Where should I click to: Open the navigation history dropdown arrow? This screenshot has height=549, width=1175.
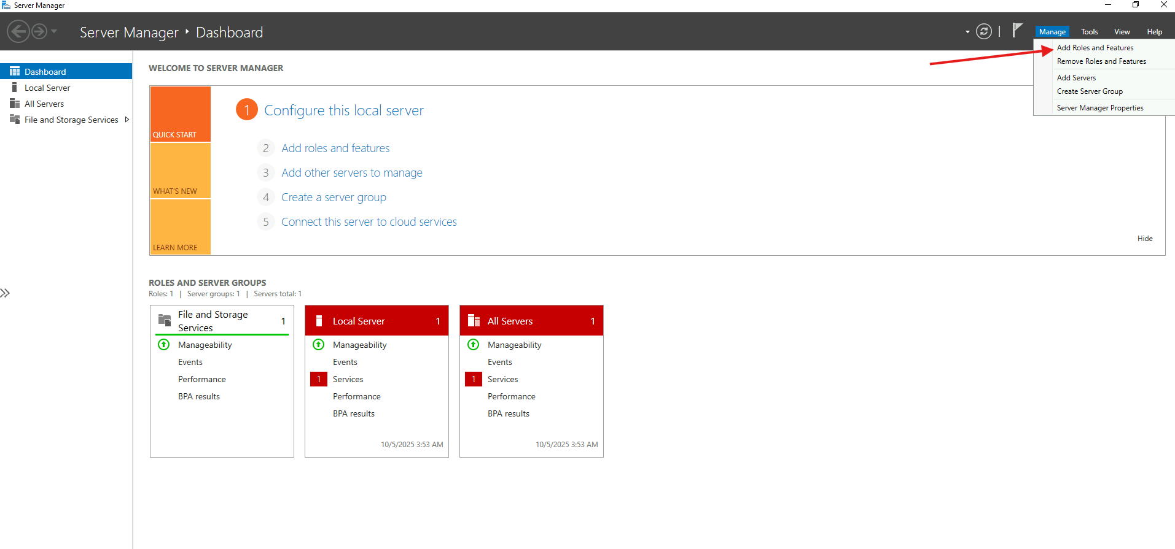(x=54, y=31)
